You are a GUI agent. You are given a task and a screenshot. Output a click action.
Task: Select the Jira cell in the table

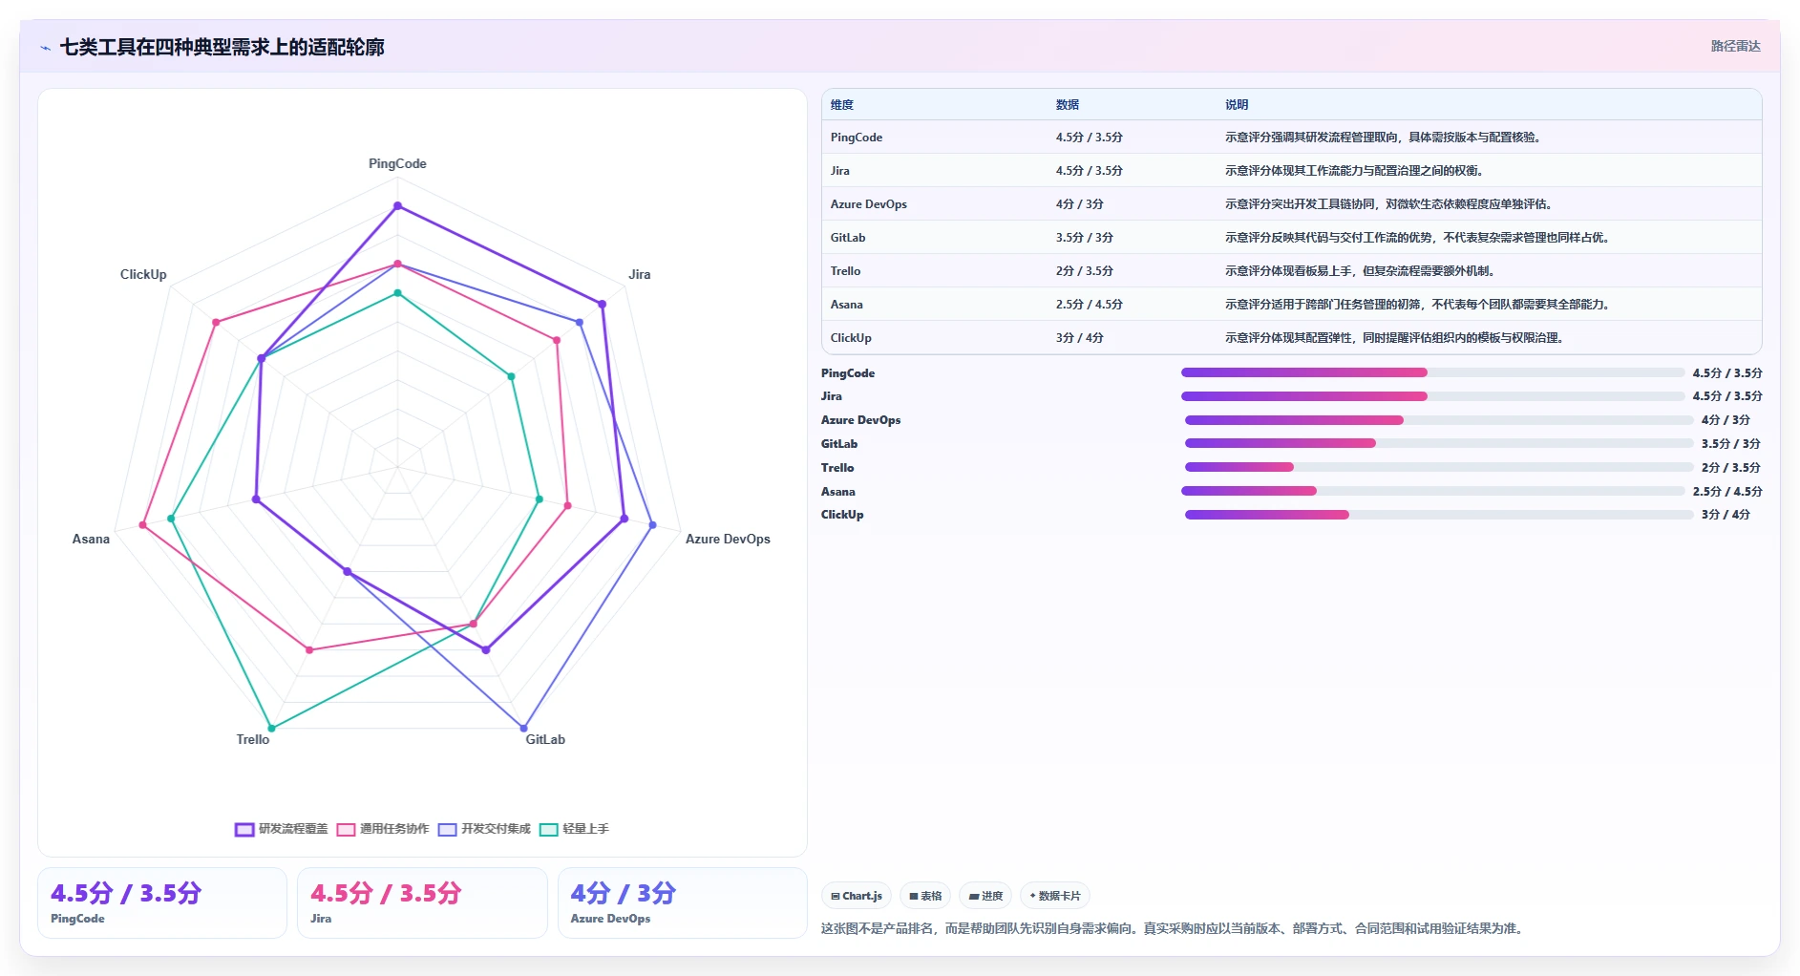[840, 171]
